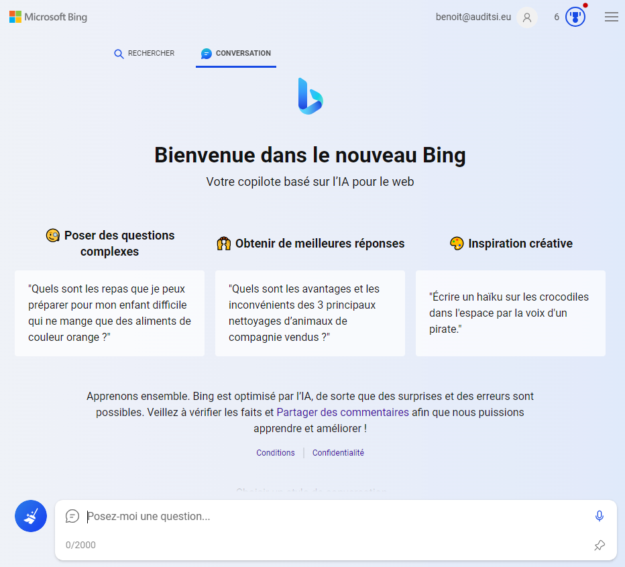Click the raised-hands emoji by Obtenir de meilleures réponses
Image resolution: width=625 pixels, height=567 pixels.
(x=223, y=243)
